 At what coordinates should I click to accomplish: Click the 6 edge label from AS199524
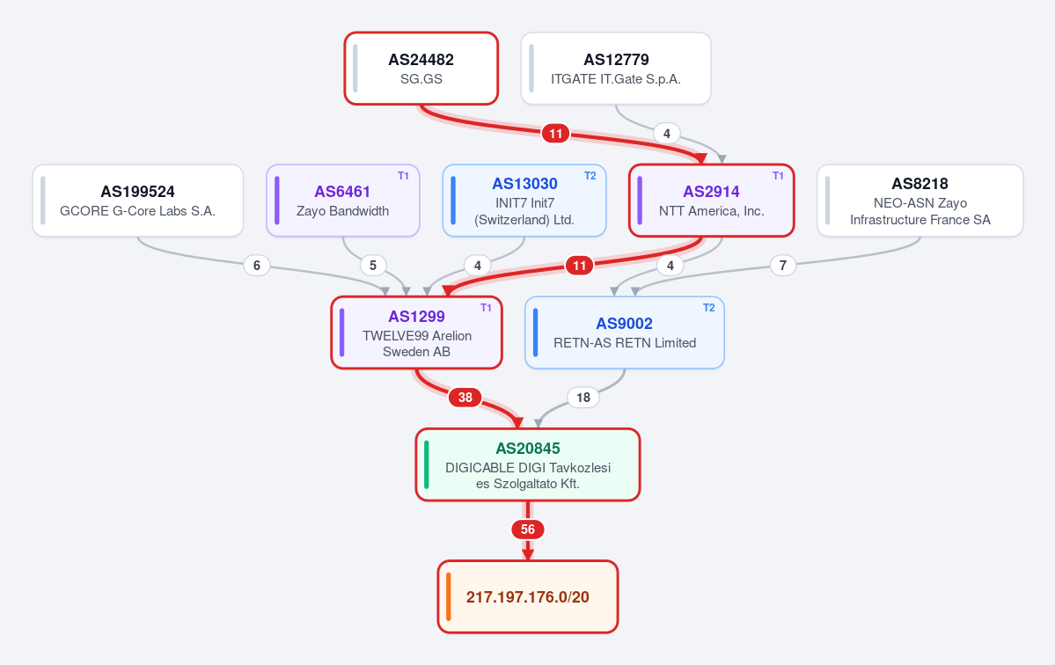(x=256, y=265)
